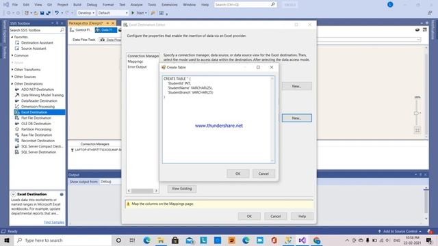Click the Start debugging play icon
This screenshot has height=246, width=438.
pos(133,13)
